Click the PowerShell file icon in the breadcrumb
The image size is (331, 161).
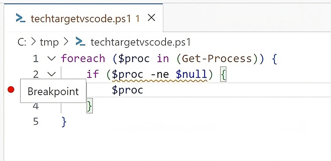(x=80, y=42)
